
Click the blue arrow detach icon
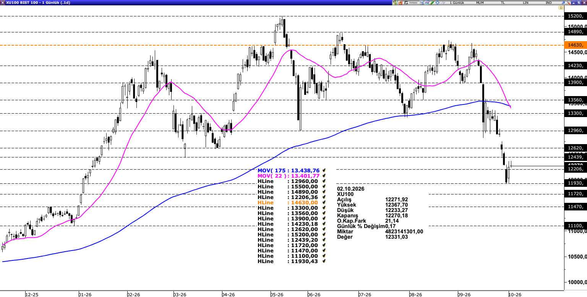pos(563,3)
